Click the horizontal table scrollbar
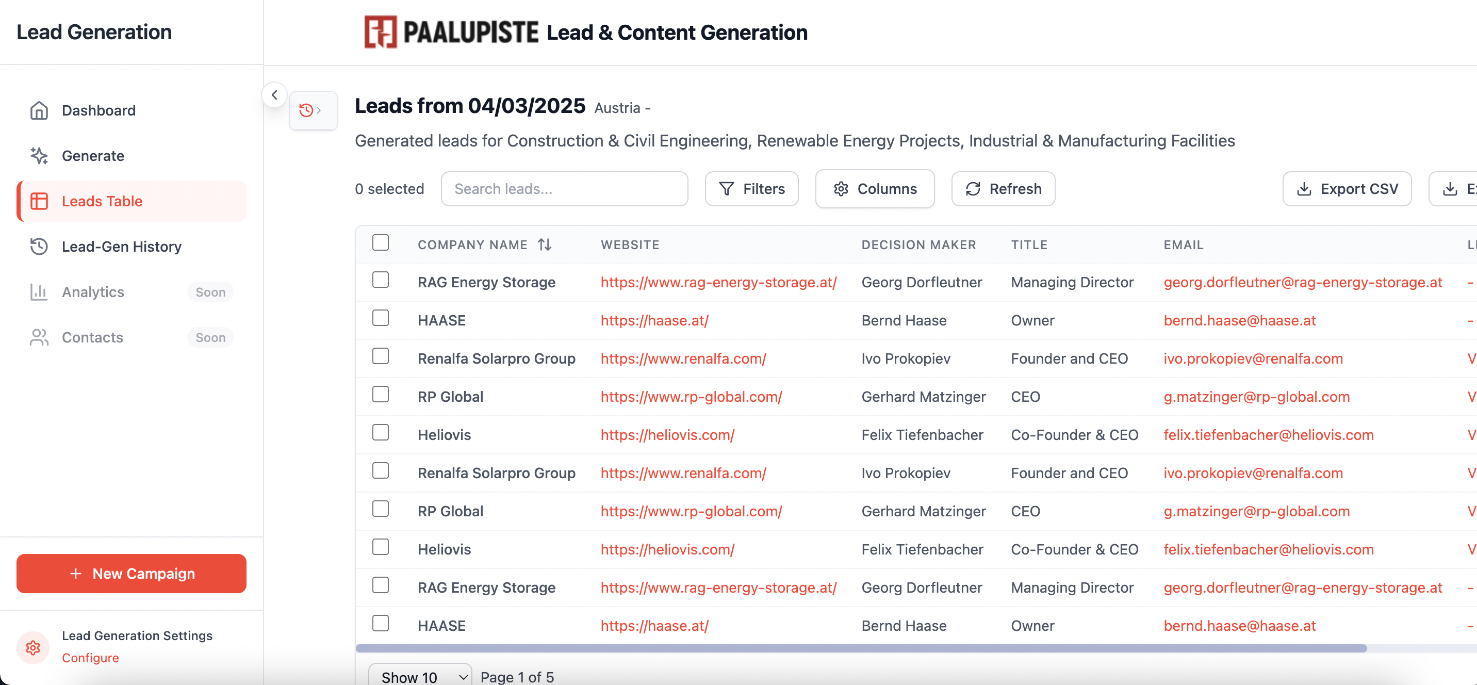Image resolution: width=1477 pixels, height=685 pixels. point(861,648)
